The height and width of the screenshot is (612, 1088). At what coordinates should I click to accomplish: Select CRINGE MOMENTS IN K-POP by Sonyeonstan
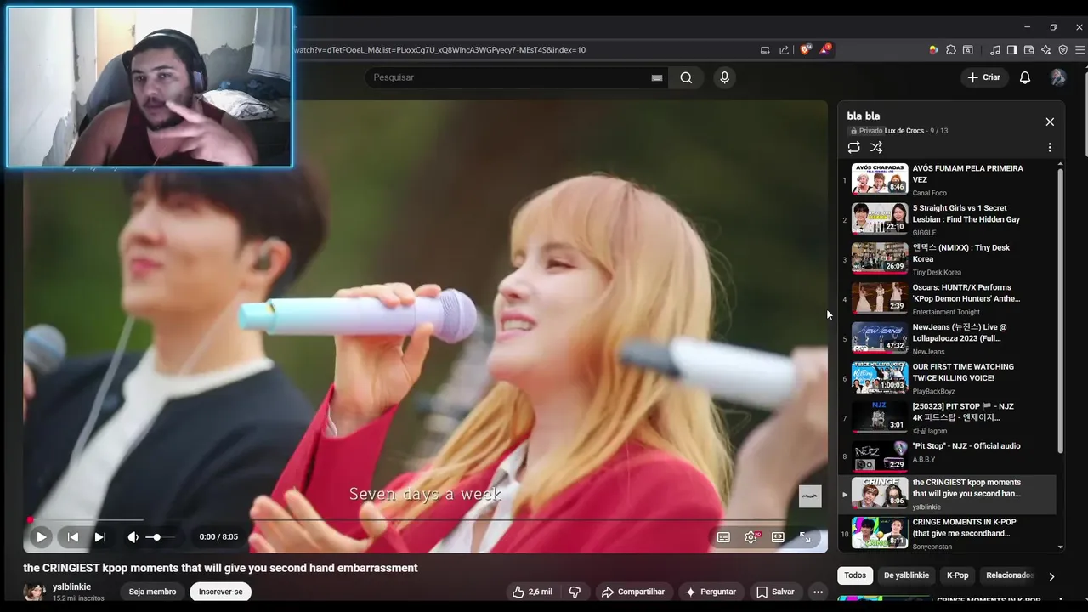click(x=948, y=534)
